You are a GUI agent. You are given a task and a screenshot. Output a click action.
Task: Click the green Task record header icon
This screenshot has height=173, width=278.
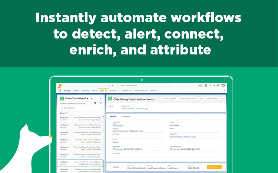coord(110,99)
